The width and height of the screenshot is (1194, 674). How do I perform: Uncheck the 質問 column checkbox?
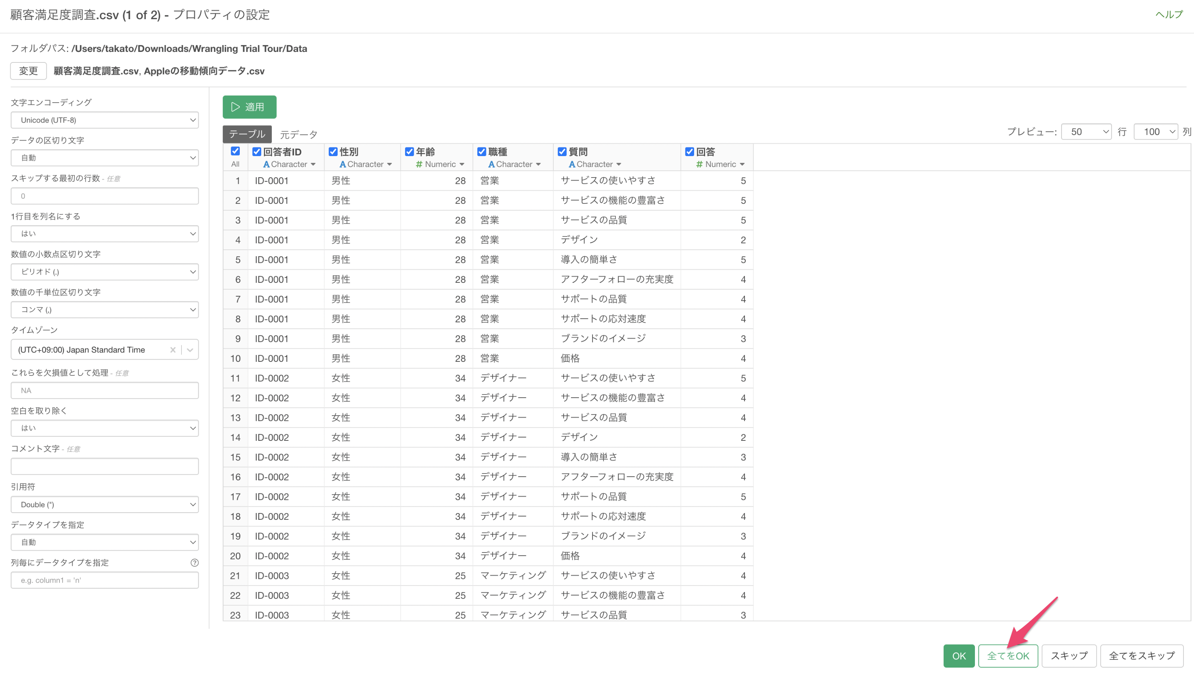pos(562,152)
